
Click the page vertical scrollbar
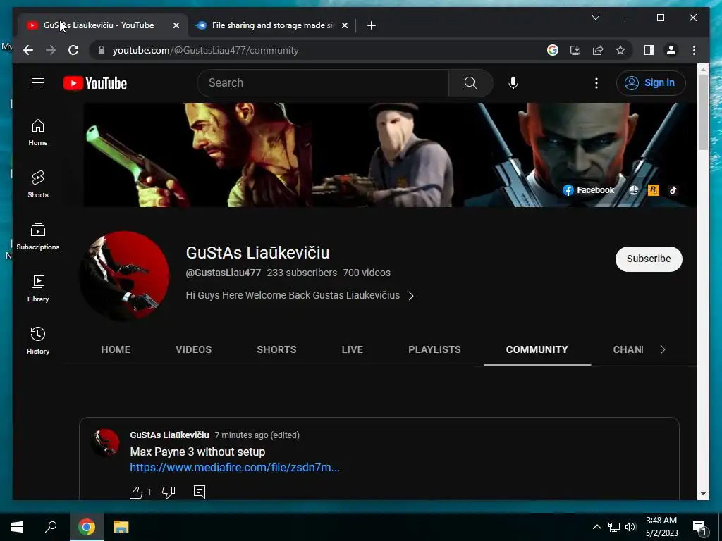pos(703,113)
